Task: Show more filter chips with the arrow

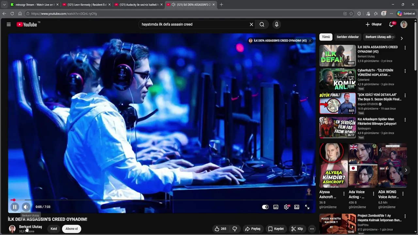Action: (x=402, y=38)
